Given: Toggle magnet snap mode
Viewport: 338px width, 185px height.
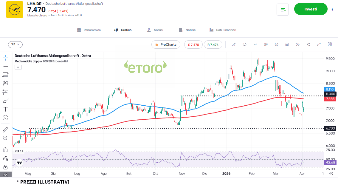Looking at the screenshot, I should point(5,150).
